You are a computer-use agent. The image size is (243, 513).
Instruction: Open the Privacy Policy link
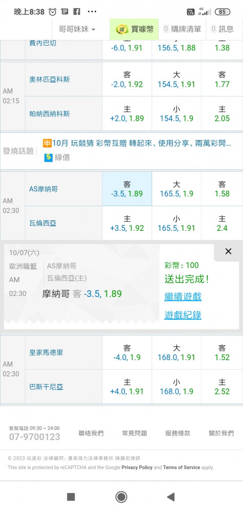pyautogui.click(x=137, y=467)
